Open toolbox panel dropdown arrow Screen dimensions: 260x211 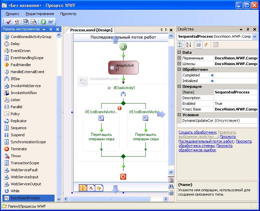(x=44, y=30)
